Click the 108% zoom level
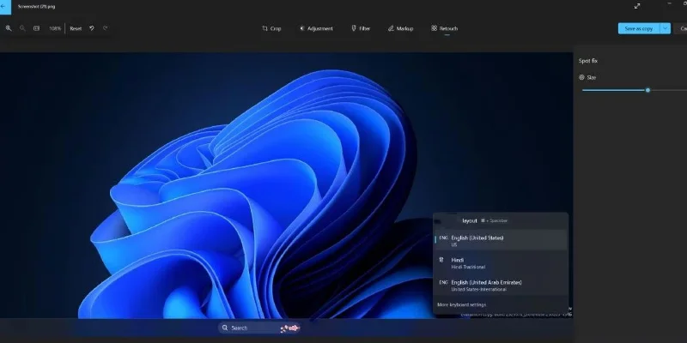 coord(55,28)
